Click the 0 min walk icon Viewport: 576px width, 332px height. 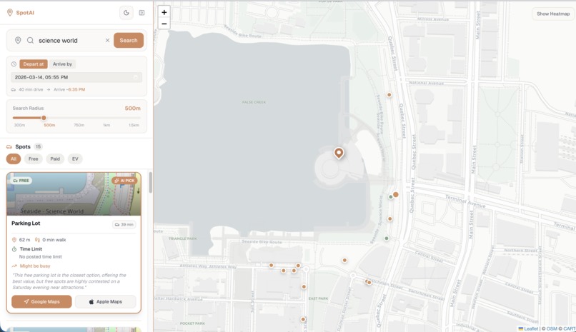pos(37,240)
